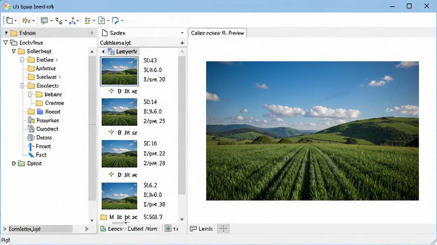This screenshot has width=437, height=245.
Task: Click the monitor display toolbar icon
Action: pyautogui.click(x=44, y=20)
